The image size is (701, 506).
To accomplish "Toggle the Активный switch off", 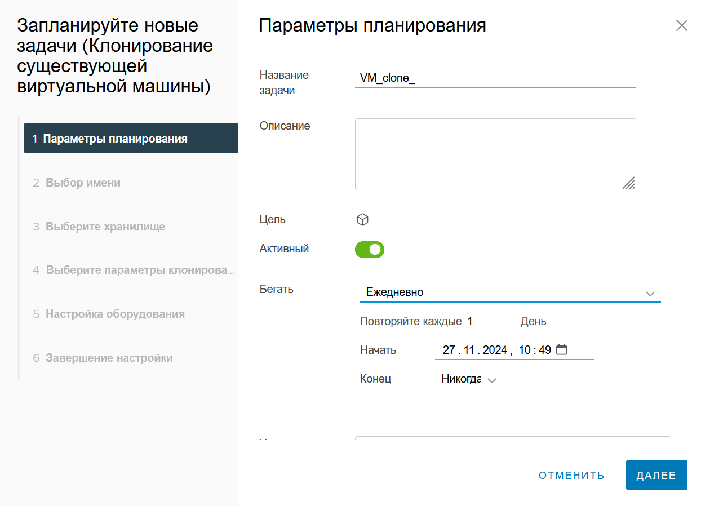I will pyautogui.click(x=370, y=250).
